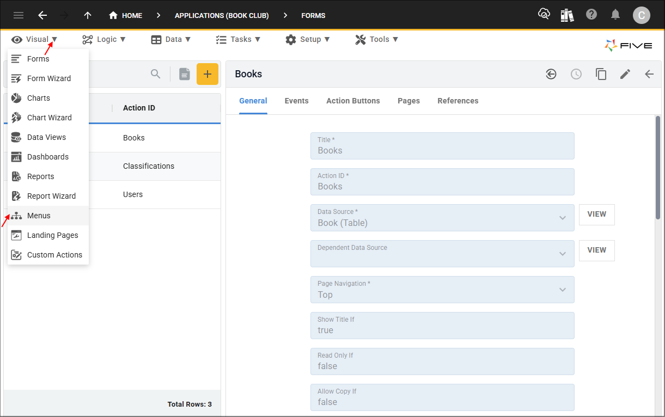The height and width of the screenshot is (417, 665).
Task: Edit the Books form with the pencil icon
Action: tap(625, 74)
